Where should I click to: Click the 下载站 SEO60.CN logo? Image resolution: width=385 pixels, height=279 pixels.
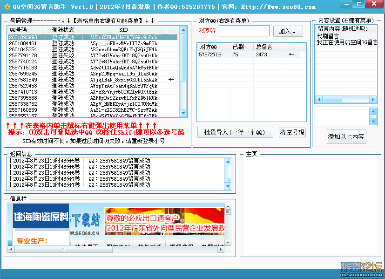coord(85,224)
